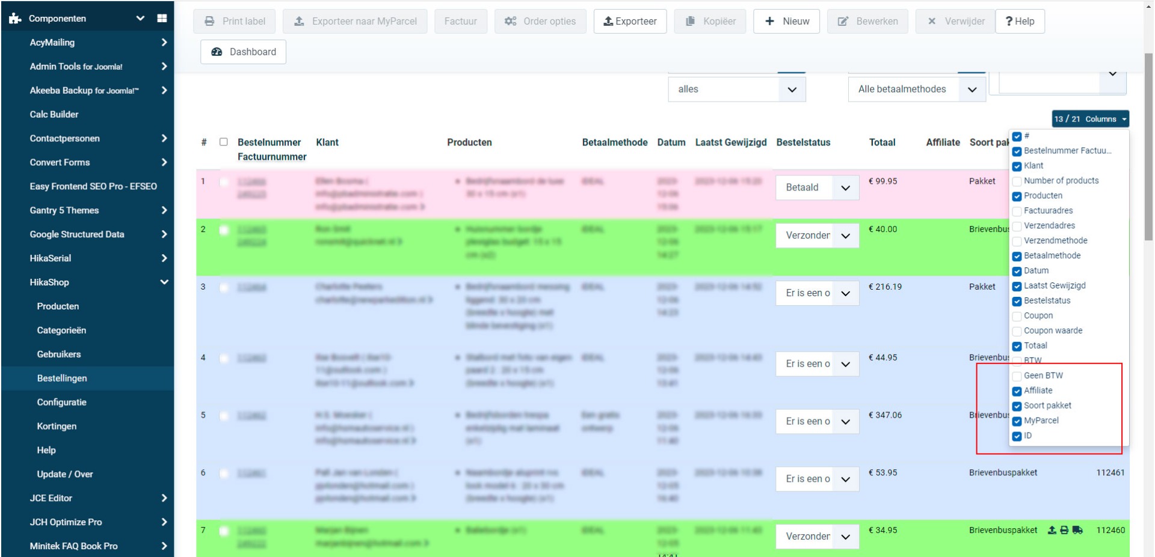Uncheck the Laatst Gewijzigd column checkbox
This screenshot has width=1155, height=557.
pyautogui.click(x=1017, y=286)
